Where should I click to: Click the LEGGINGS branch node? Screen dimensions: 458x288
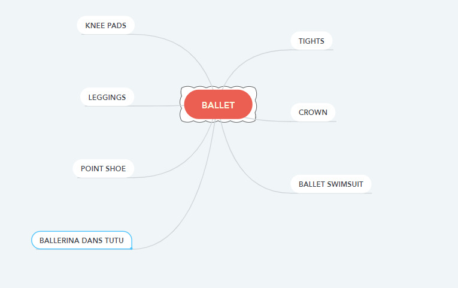click(107, 97)
